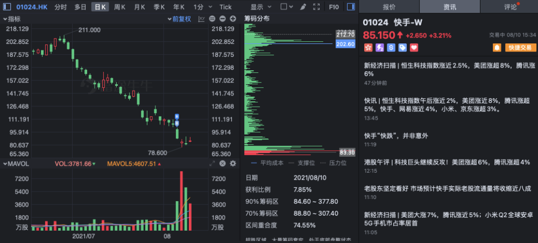Toggle the red heart favorite icon

pos(414,48)
